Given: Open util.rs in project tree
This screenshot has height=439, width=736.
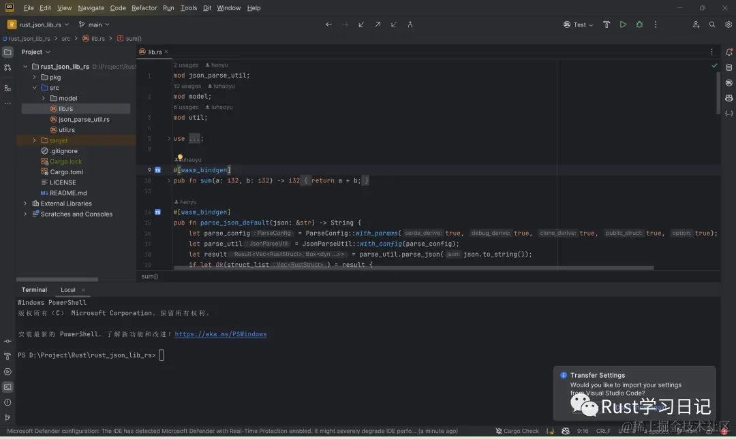Looking at the screenshot, I should coord(67,130).
